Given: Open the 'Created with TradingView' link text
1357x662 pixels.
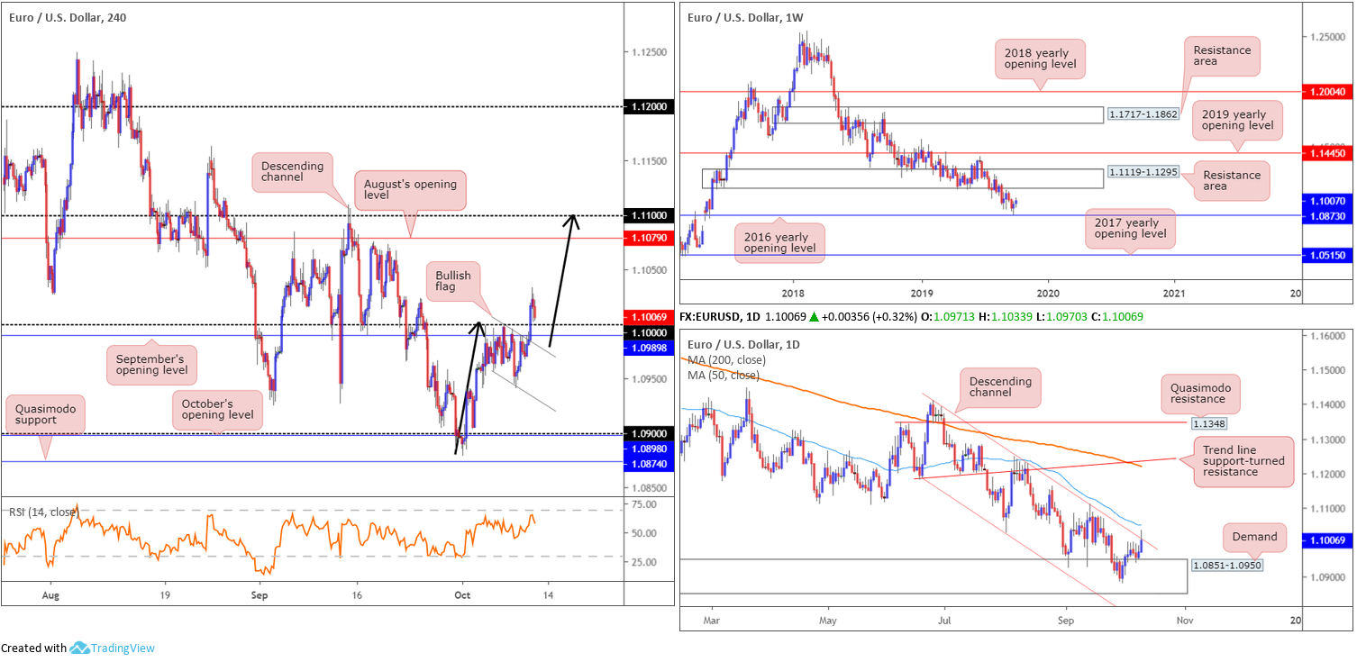Looking at the screenshot, I should click(77, 648).
